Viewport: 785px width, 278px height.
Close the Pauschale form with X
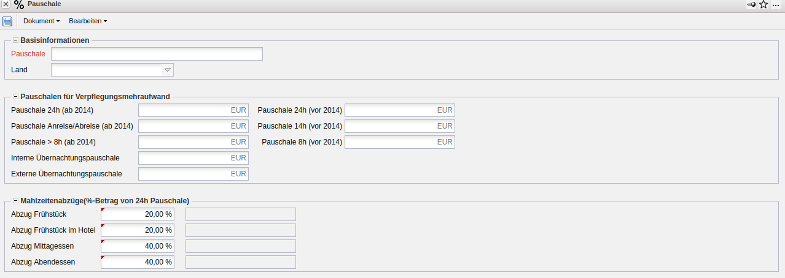tap(6, 4)
